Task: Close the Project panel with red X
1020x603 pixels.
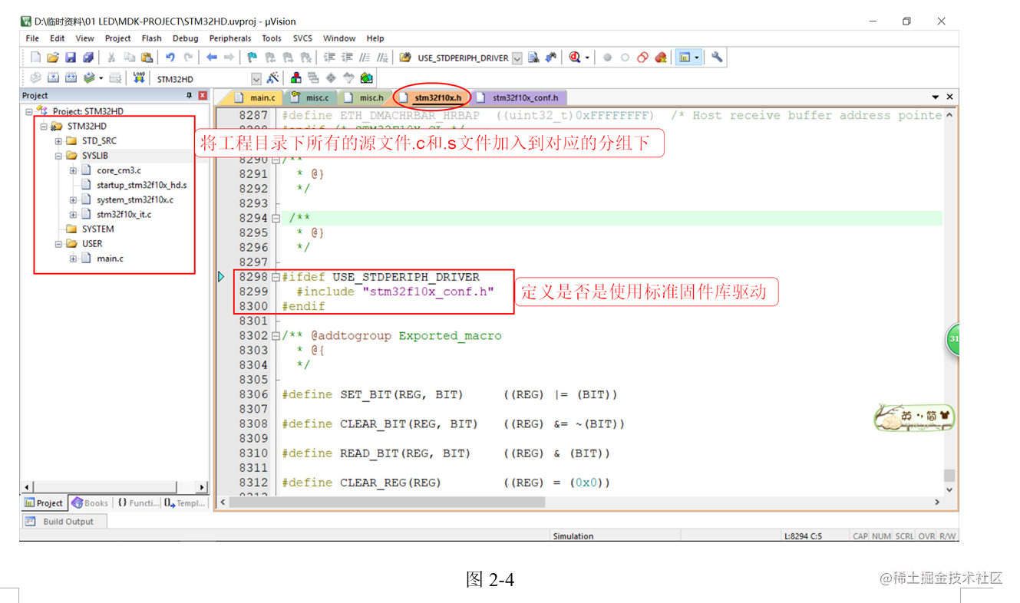Action: click(203, 96)
